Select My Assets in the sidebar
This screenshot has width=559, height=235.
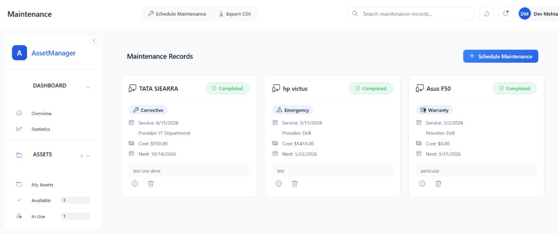pyautogui.click(x=42, y=185)
